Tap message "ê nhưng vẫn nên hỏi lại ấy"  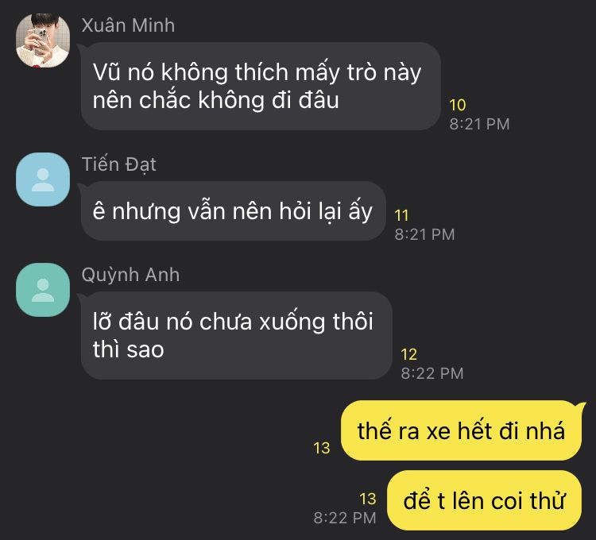pos(234,211)
